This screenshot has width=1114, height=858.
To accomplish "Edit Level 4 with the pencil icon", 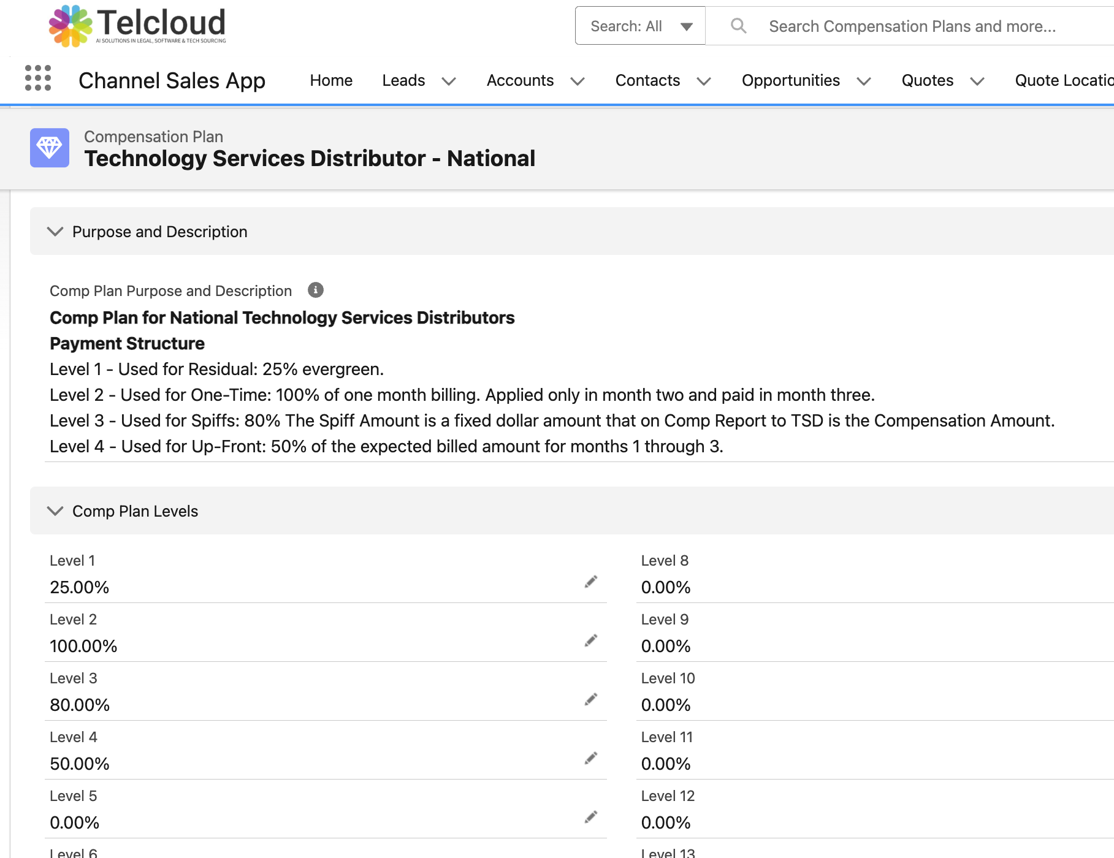I will (591, 758).
